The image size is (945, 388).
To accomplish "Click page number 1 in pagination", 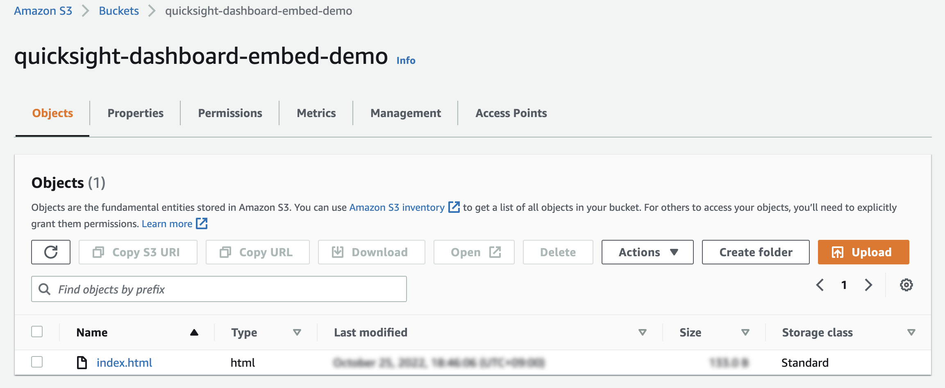I will 844,285.
